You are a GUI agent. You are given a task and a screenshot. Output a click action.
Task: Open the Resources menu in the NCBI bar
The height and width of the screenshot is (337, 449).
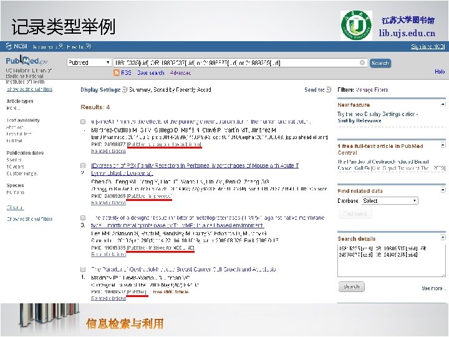48,46
